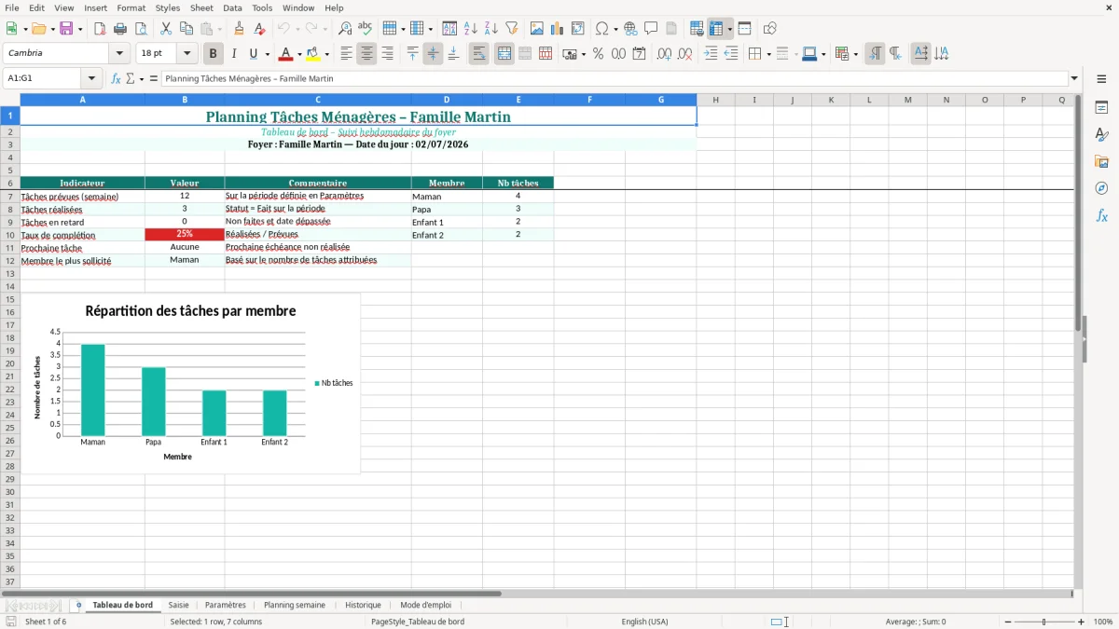Sort descending

pos(491,29)
